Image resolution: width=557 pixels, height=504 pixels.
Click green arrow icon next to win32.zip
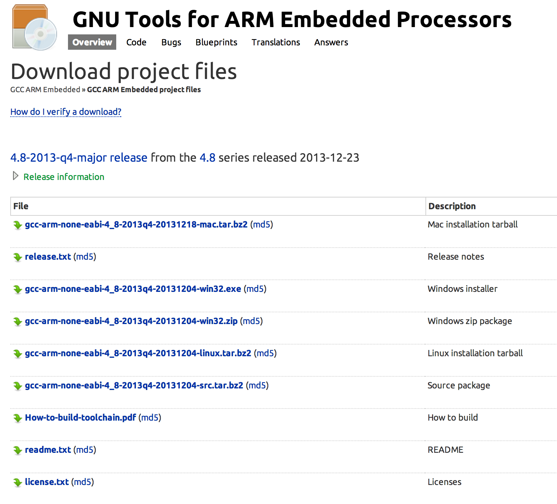(x=18, y=321)
